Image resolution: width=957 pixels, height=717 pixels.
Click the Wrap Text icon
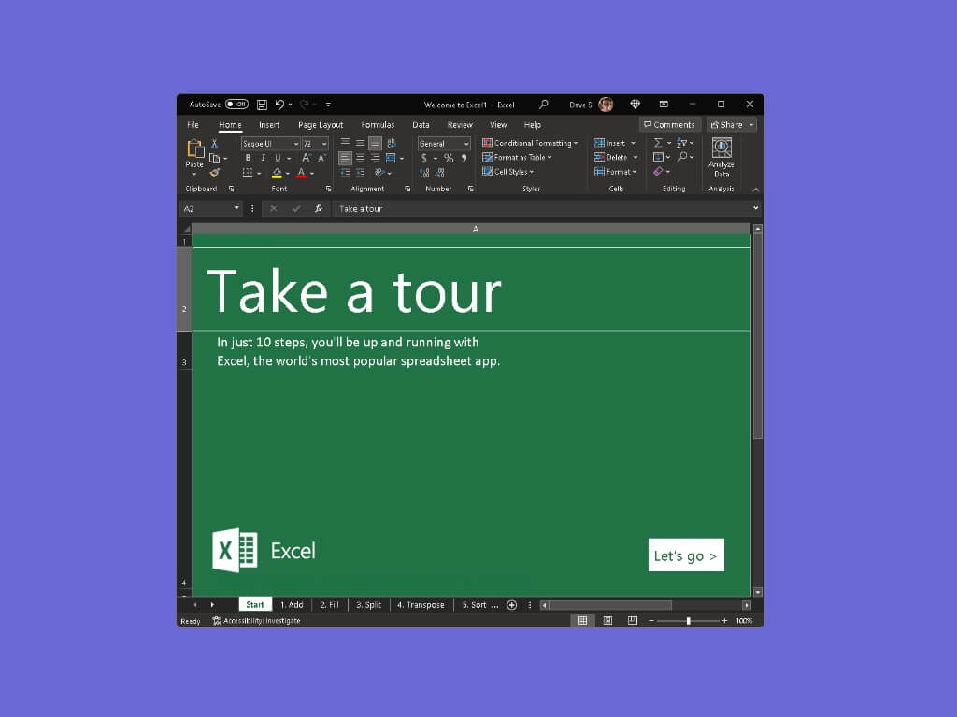point(392,143)
